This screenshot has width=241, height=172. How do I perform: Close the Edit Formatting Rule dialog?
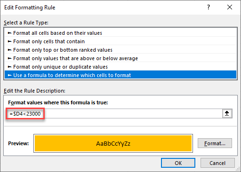pyautogui.click(x=230, y=7)
